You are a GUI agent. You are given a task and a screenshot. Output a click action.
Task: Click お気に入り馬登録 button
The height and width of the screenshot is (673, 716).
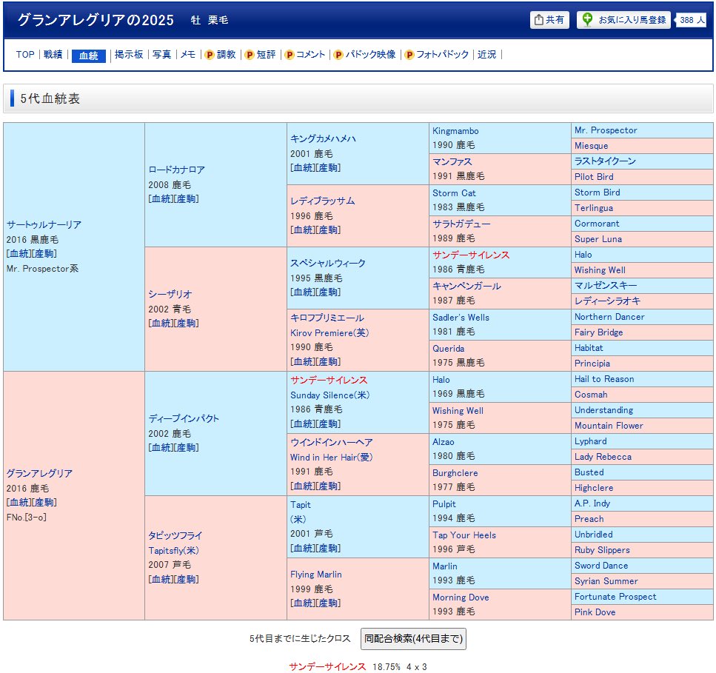[x=623, y=20]
